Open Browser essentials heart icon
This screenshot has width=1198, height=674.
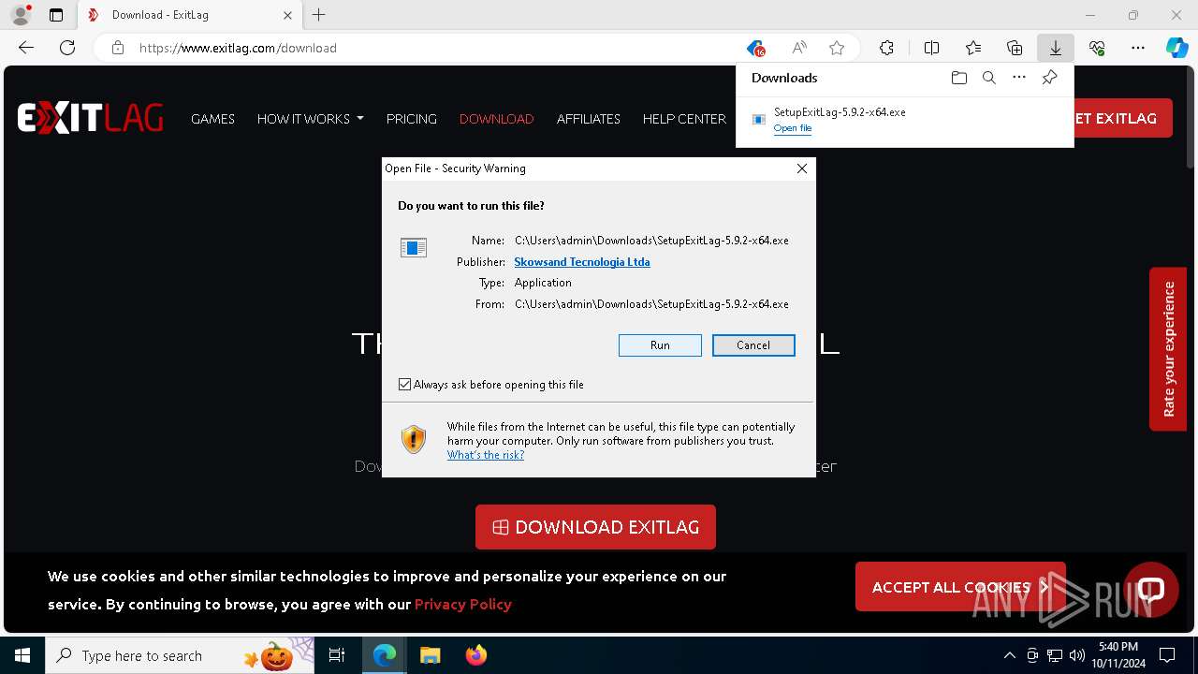point(1097,48)
